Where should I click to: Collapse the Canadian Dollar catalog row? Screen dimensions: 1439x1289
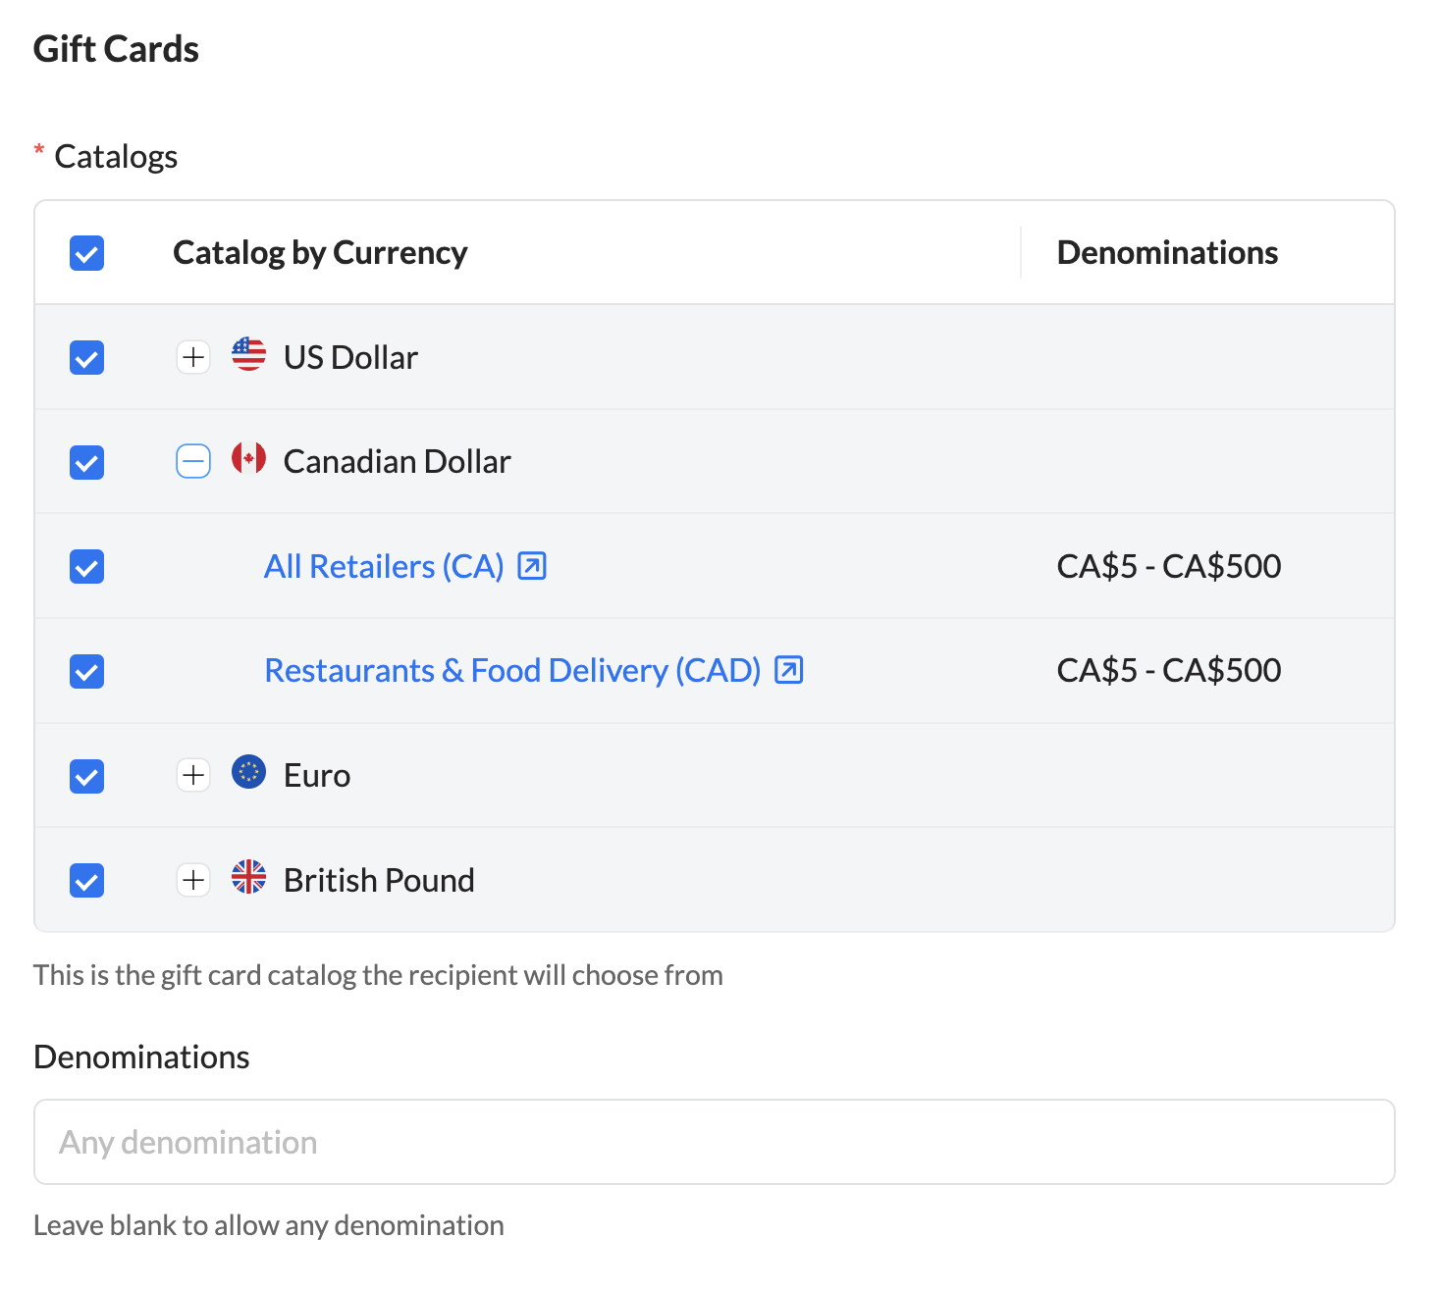pos(193,461)
